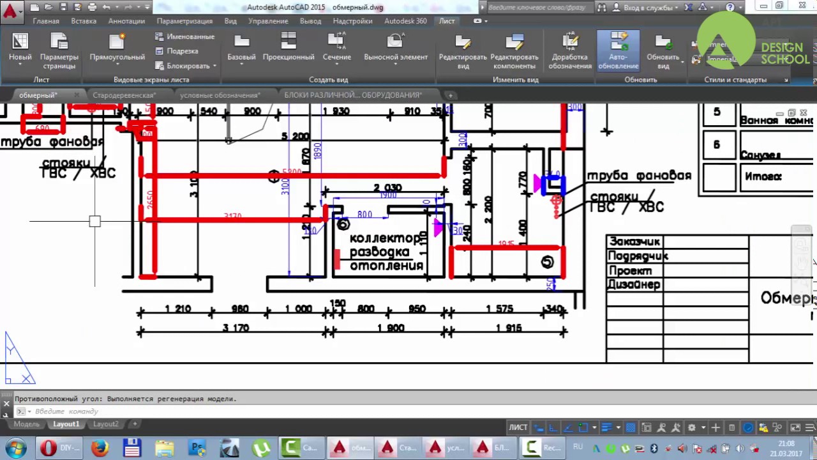This screenshot has width=817, height=460.
Task: Add a new layout with plus button
Action: pos(135,424)
